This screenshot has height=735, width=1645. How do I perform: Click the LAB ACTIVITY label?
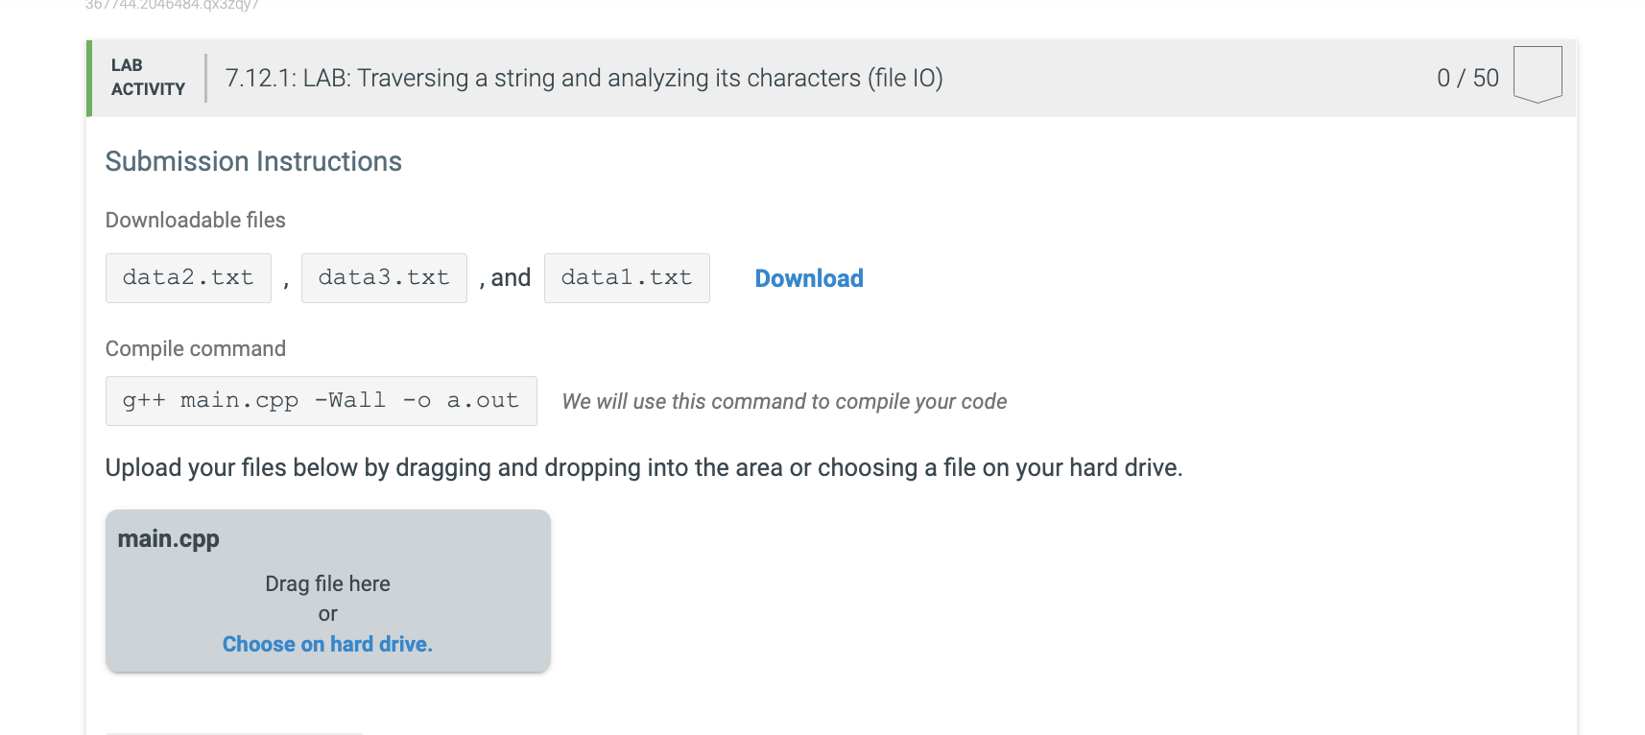[x=148, y=78]
